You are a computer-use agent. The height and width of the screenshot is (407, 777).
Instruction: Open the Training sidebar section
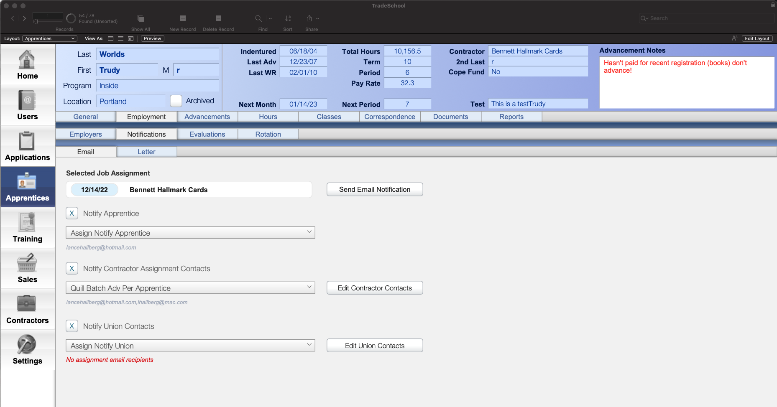[28, 228]
